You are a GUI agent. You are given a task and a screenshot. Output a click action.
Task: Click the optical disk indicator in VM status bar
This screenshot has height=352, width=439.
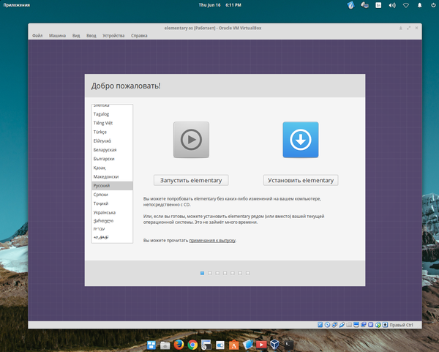pos(328,324)
